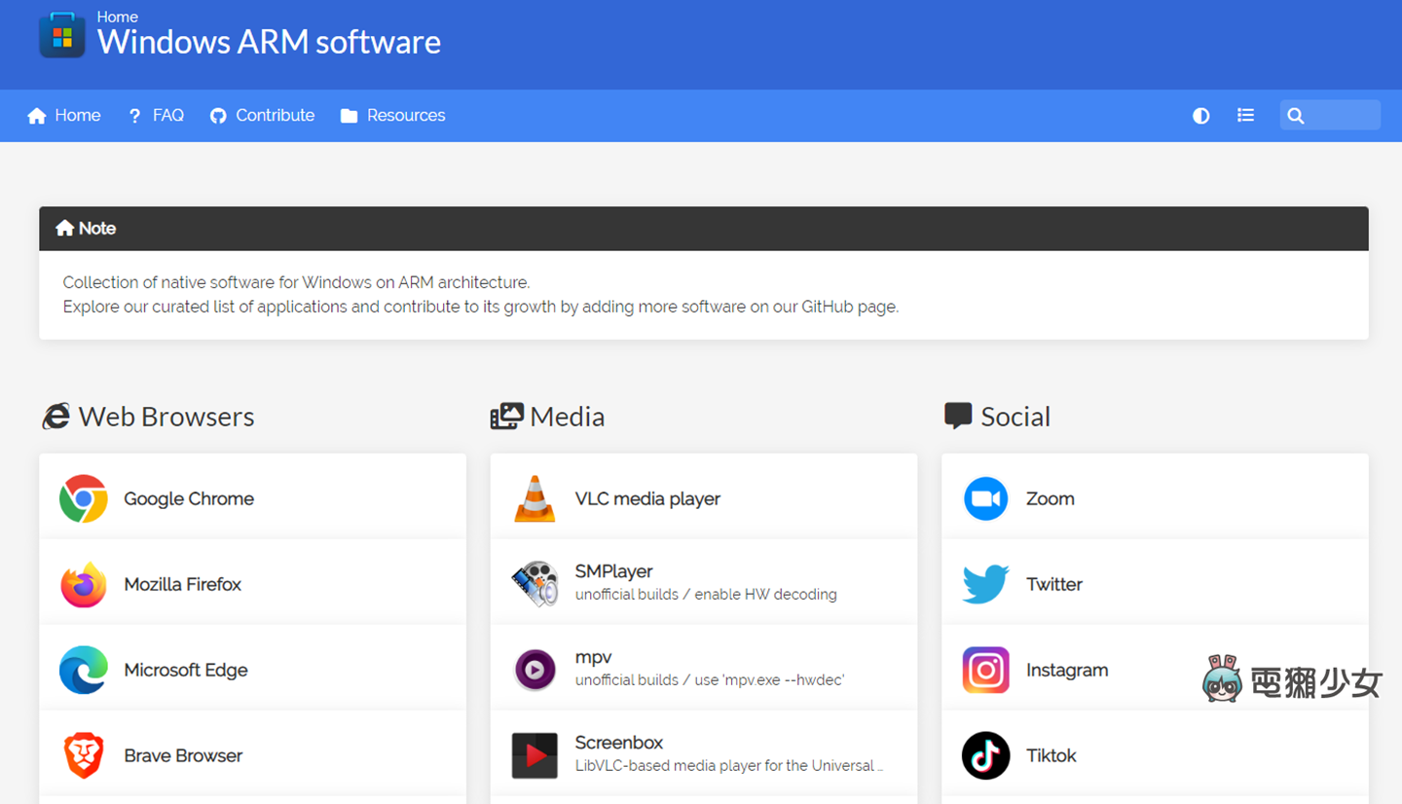Toggle dark mode contrast icon
The width and height of the screenshot is (1402, 804).
[x=1201, y=116]
